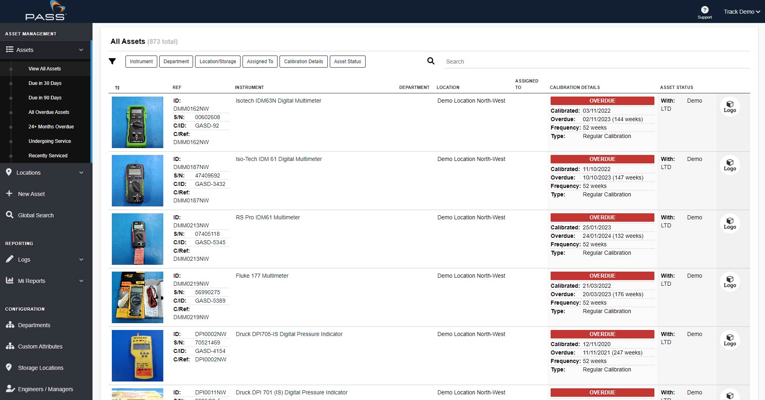Click the Locations pin icon
Screen dimensions: 765x400
click(9, 172)
